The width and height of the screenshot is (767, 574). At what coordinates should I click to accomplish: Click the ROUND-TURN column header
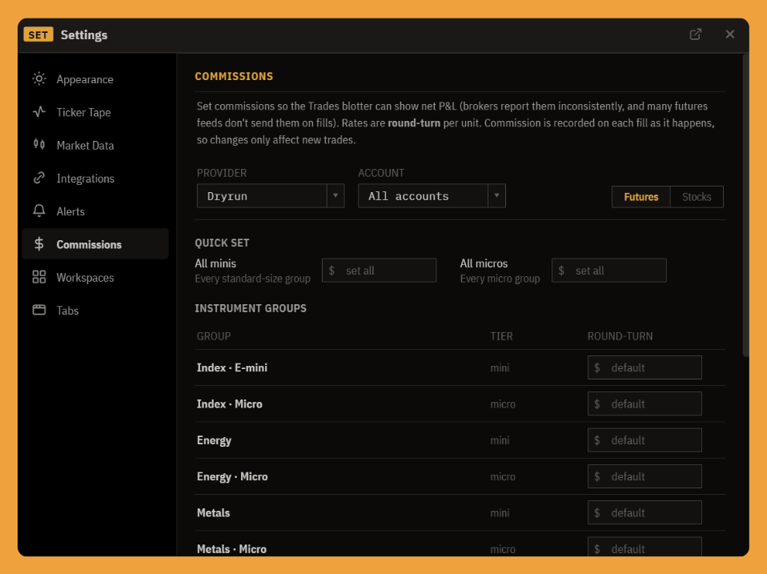pos(620,336)
